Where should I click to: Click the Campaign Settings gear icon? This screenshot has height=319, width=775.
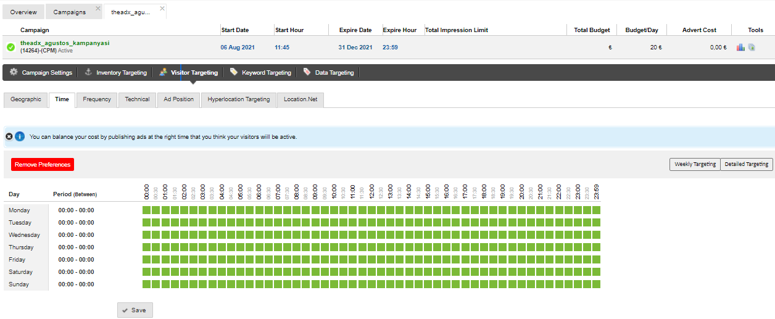click(14, 72)
